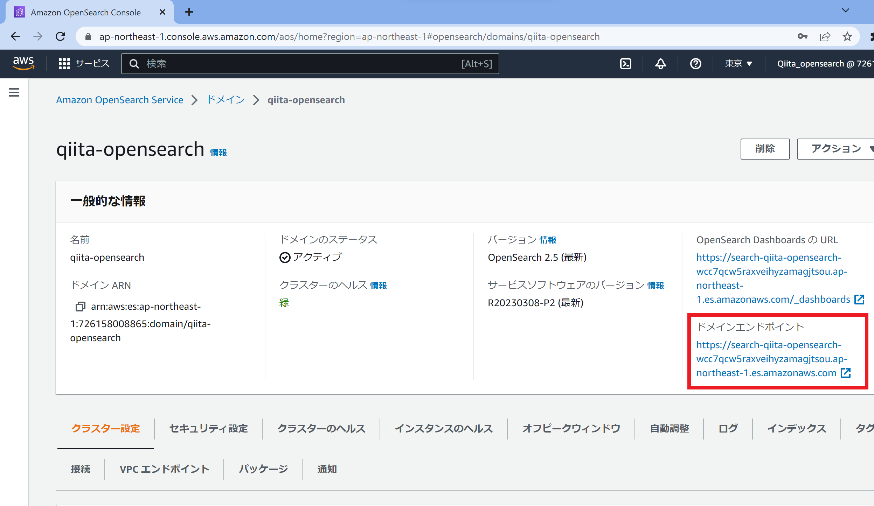
Task: Click the AWS logo home icon
Action: (23, 63)
